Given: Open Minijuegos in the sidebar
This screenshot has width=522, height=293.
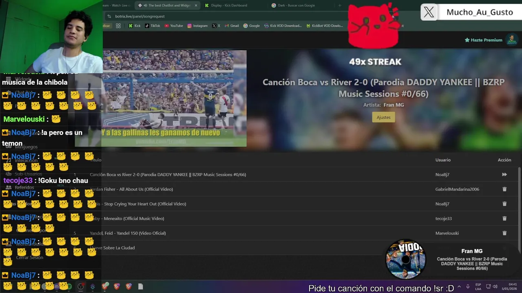Looking at the screenshot, I should click(x=26, y=147).
